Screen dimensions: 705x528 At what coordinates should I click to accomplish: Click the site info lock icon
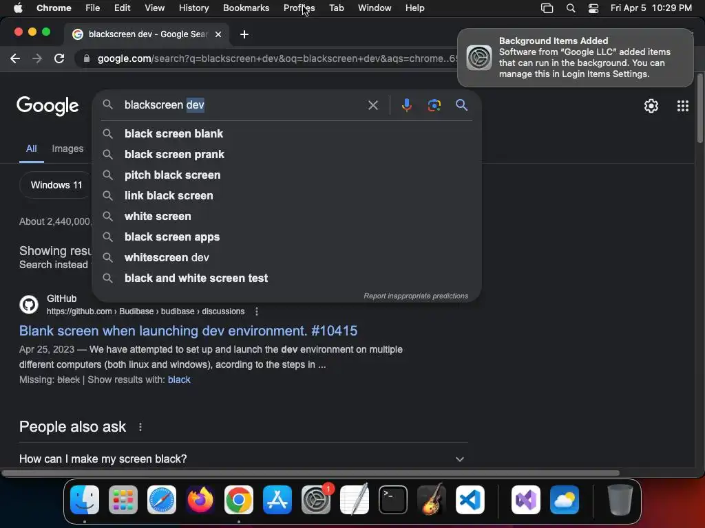pos(86,58)
